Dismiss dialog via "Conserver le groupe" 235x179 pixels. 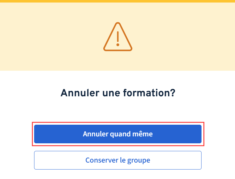tap(117, 160)
